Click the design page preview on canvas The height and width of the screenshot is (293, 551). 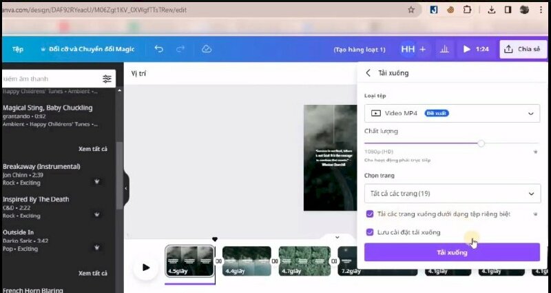pos(330,158)
